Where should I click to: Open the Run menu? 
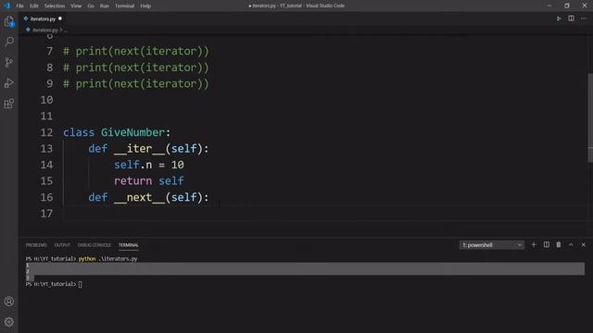pos(105,6)
